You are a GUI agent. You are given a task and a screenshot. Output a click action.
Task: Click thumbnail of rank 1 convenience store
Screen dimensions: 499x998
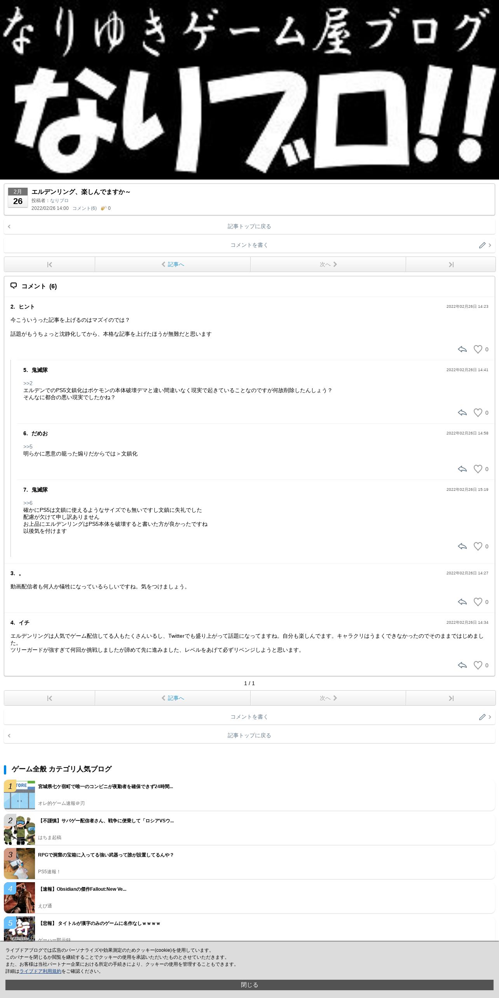click(x=19, y=795)
